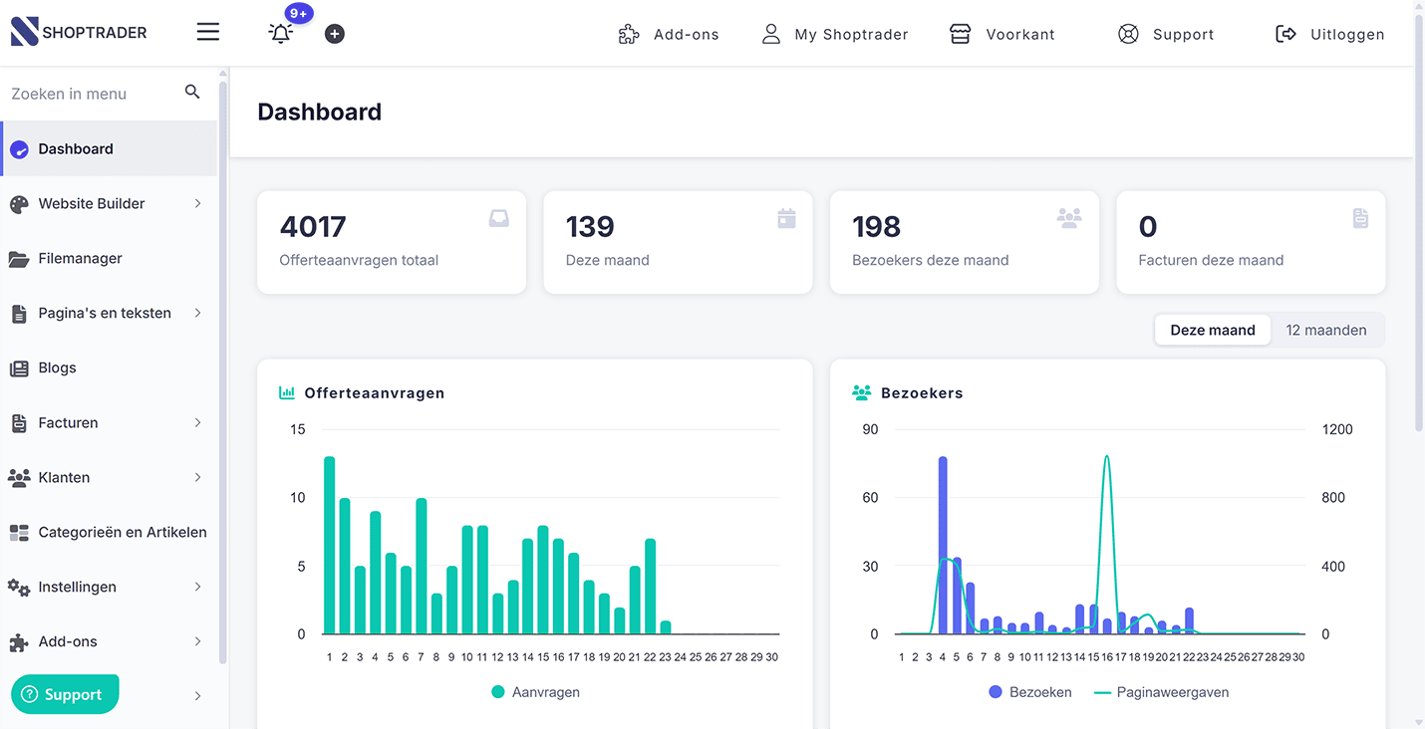This screenshot has width=1425, height=729.
Task: Expand the Facturen chevron
Action: 197,422
